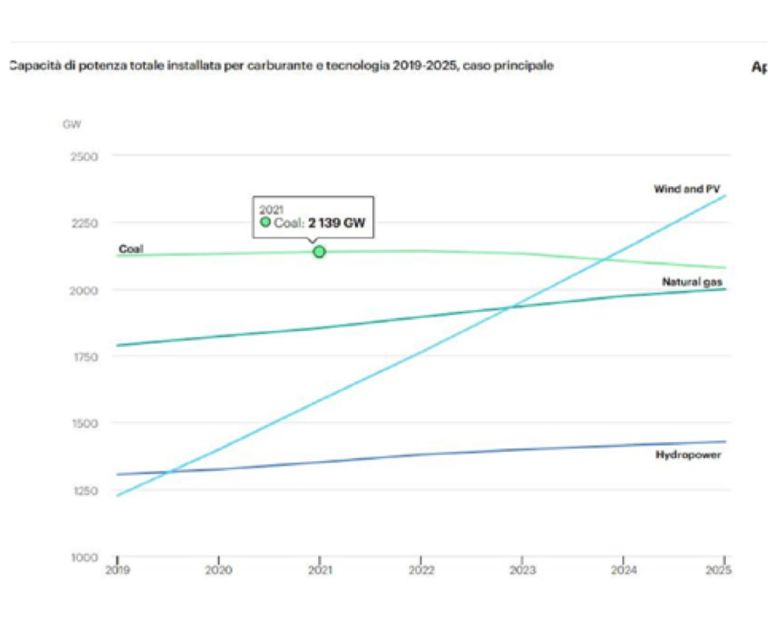Screen dimensions: 768x622
Task: Click the 'GW' unit label above the axis
Action: point(71,123)
